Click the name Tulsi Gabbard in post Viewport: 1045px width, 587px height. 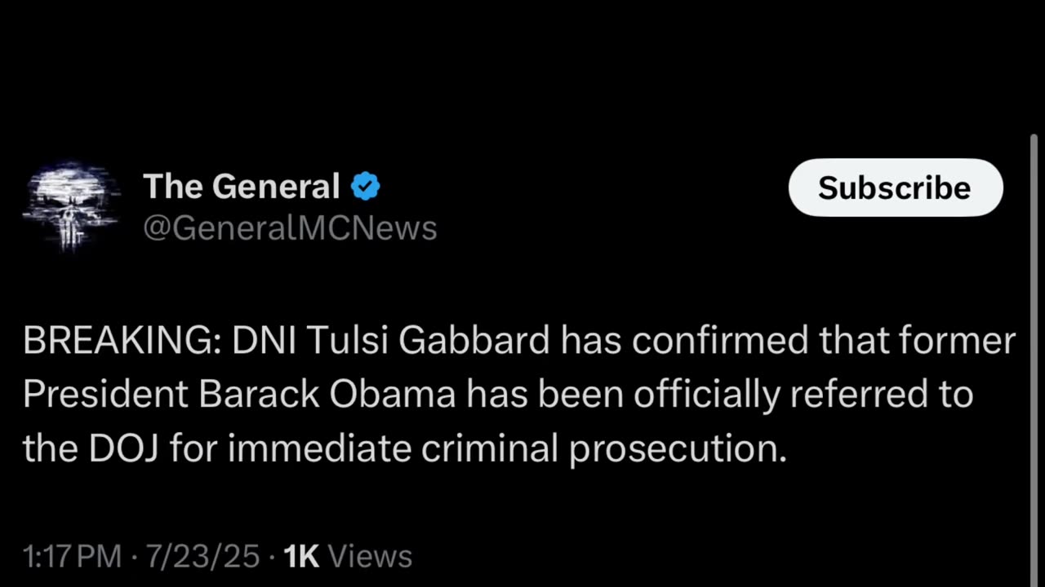[x=429, y=341]
